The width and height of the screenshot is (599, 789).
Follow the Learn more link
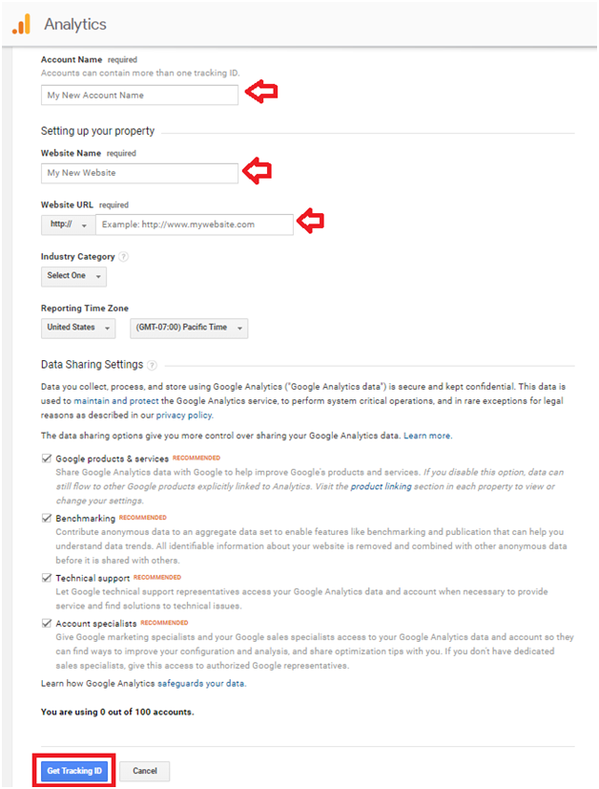427,436
